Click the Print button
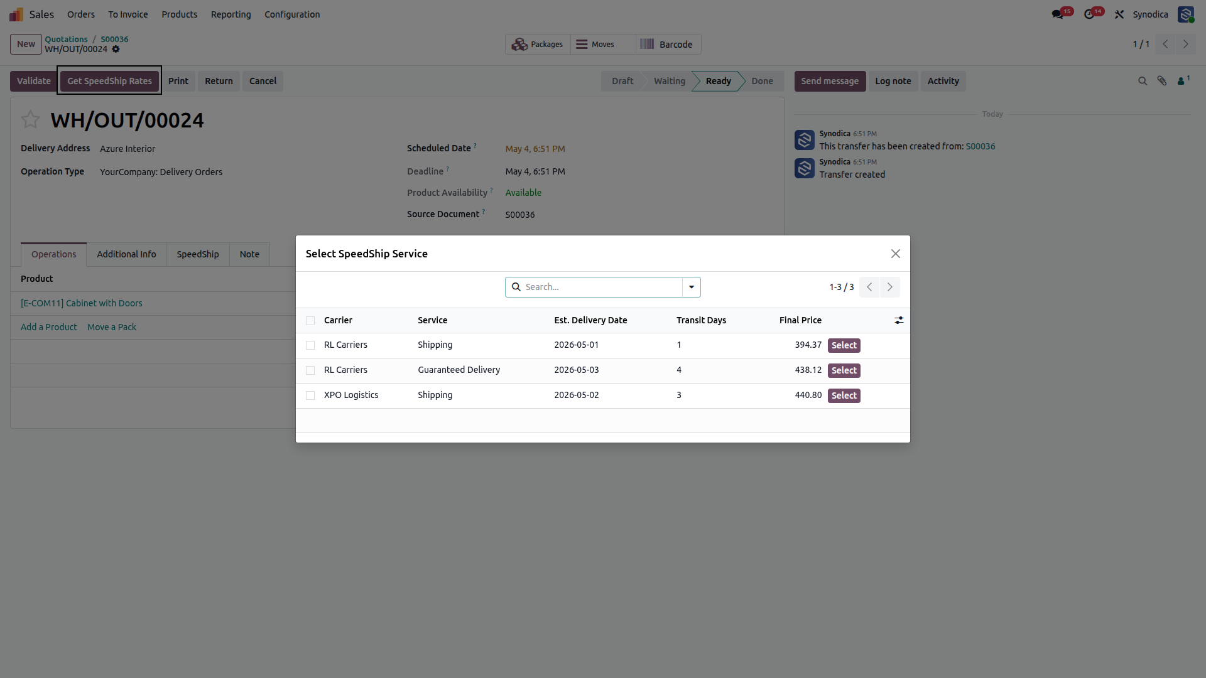This screenshot has height=678, width=1206. coord(178,81)
